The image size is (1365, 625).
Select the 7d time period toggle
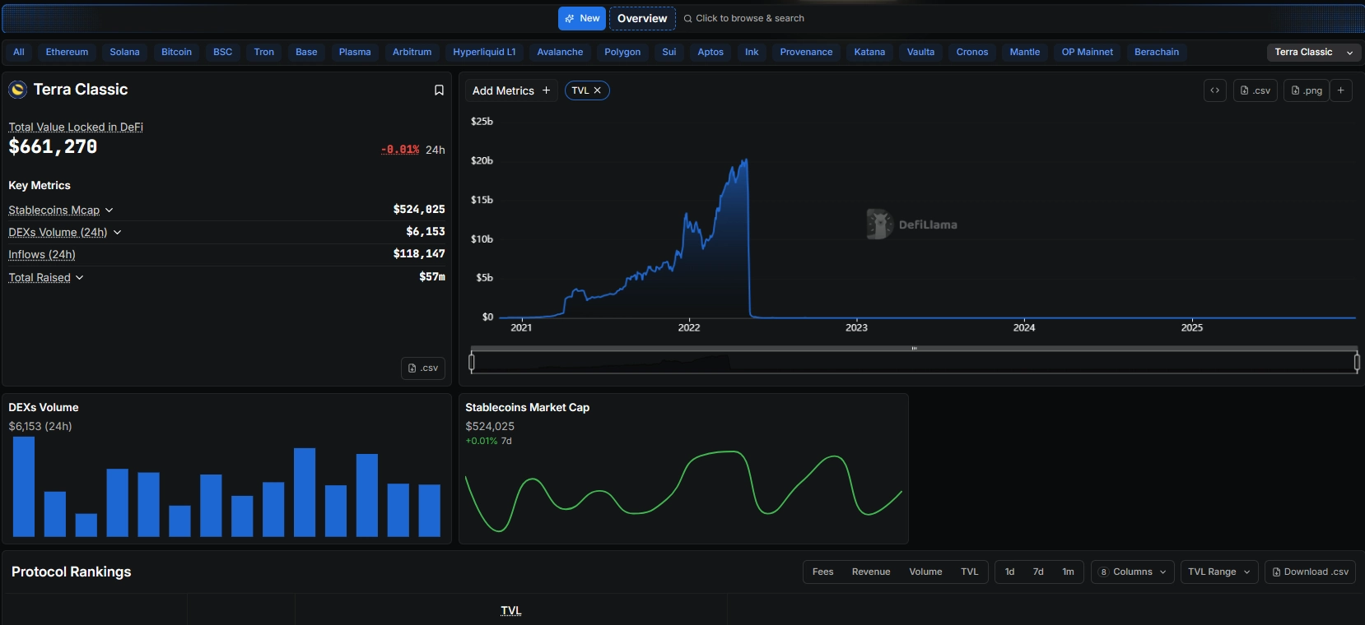point(1038,572)
